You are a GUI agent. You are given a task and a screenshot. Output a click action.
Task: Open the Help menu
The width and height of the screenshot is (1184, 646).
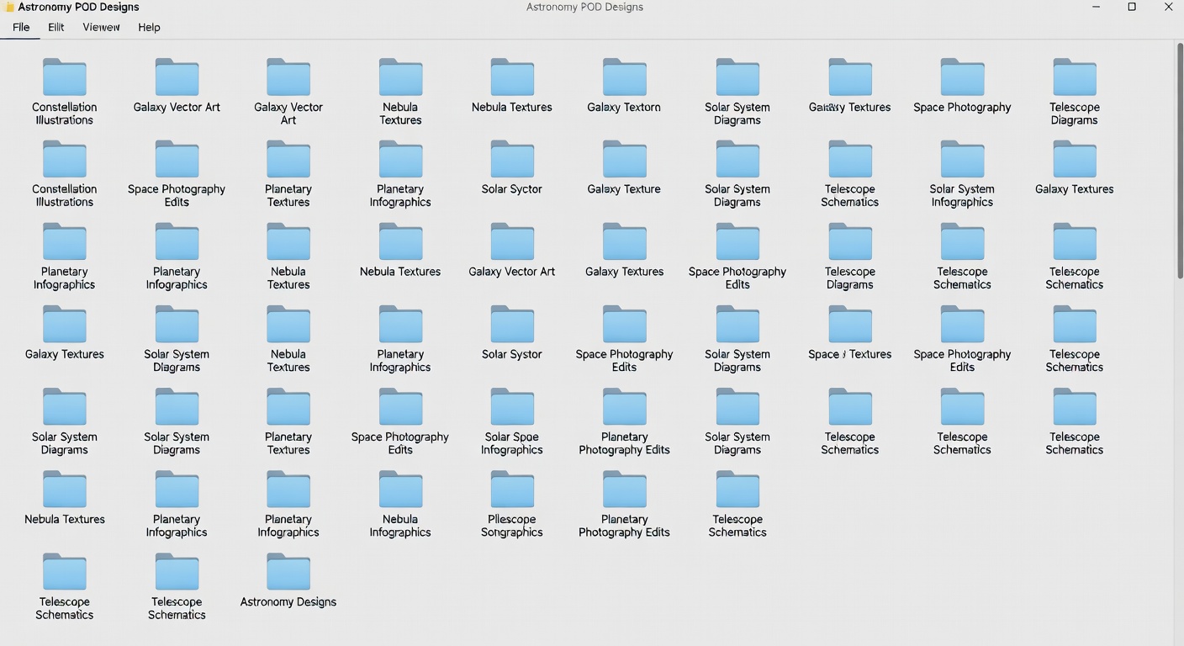tap(149, 27)
